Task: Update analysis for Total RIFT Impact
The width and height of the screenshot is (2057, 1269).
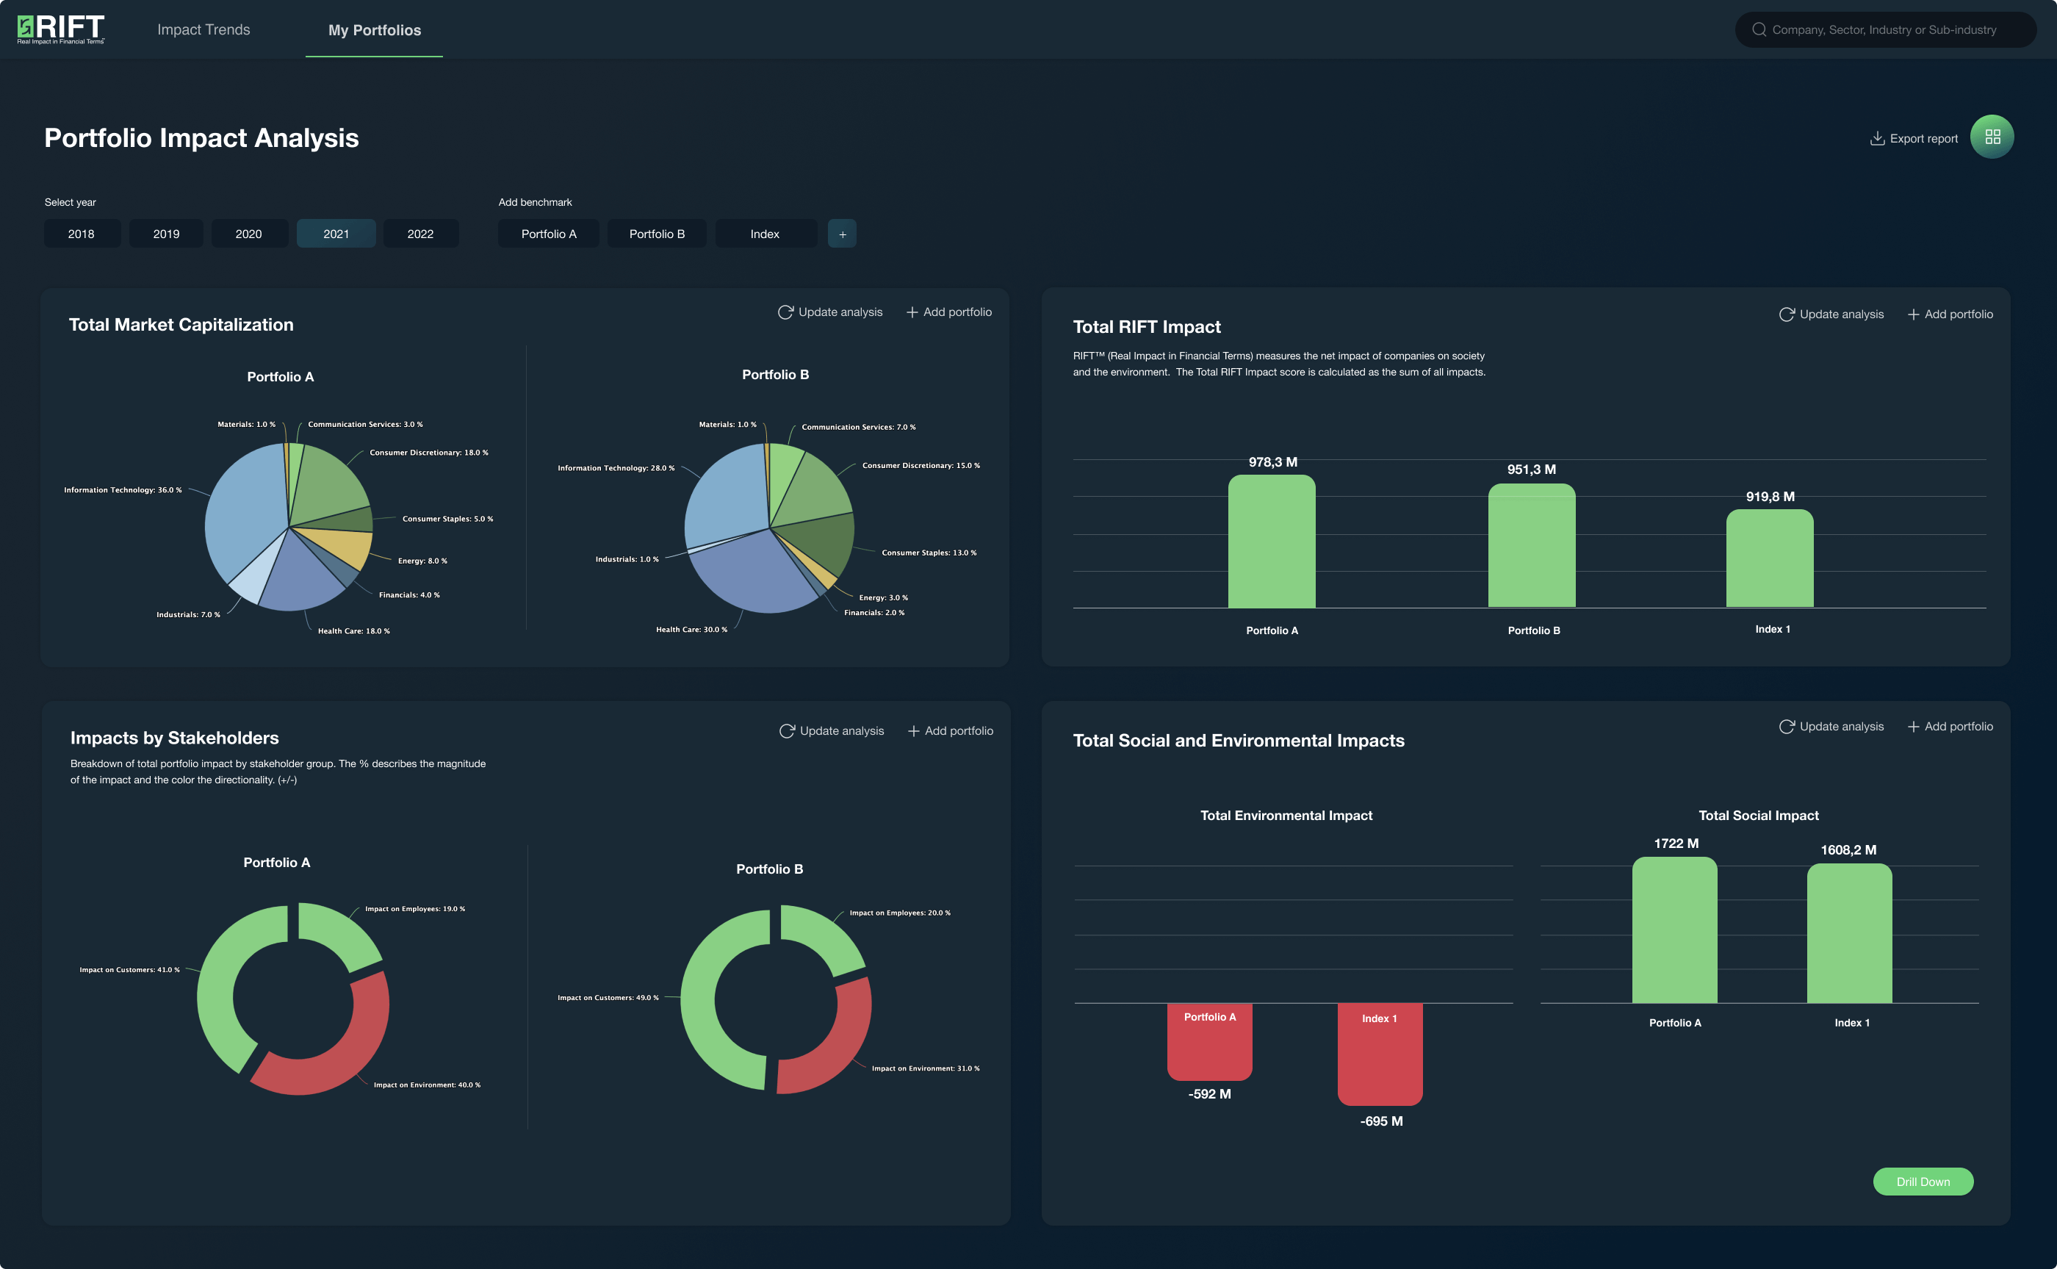Action: [x=1842, y=314]
